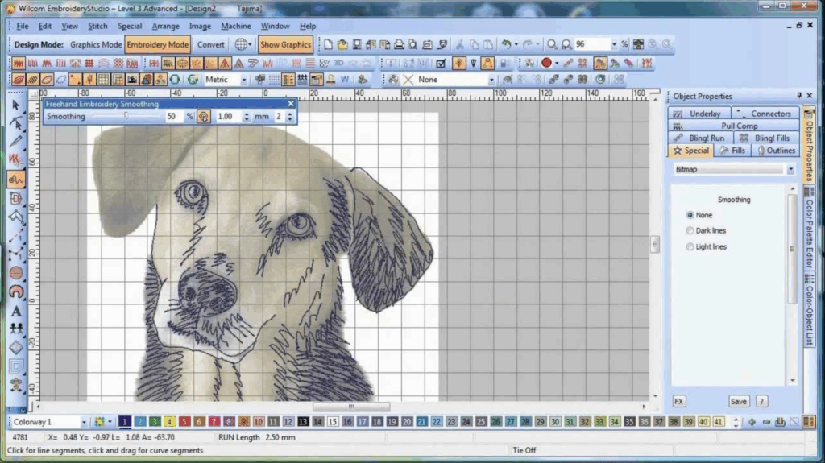
Task: Adjust the 1.00 mm spinner arrows
Action: pyautogui.click(x=247, y=117)
